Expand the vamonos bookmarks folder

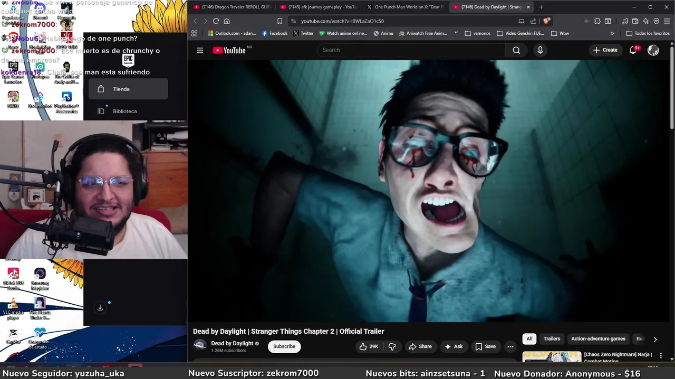coord(478,33)
